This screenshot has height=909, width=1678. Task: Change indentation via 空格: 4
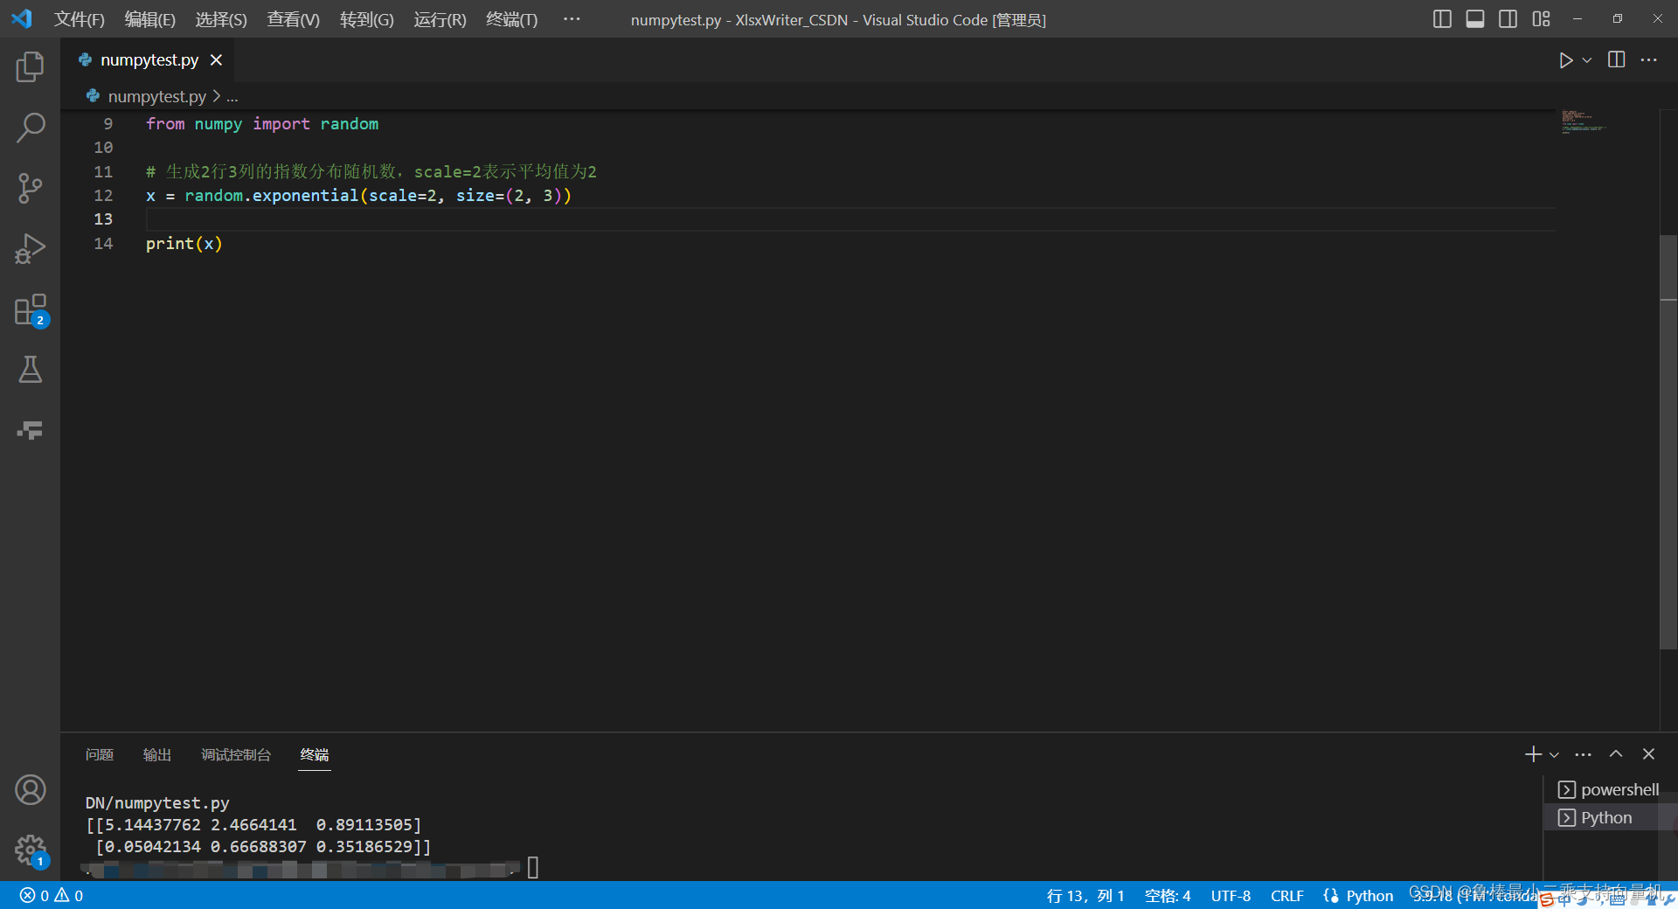pyautogui.click(x=1168, y=896)
